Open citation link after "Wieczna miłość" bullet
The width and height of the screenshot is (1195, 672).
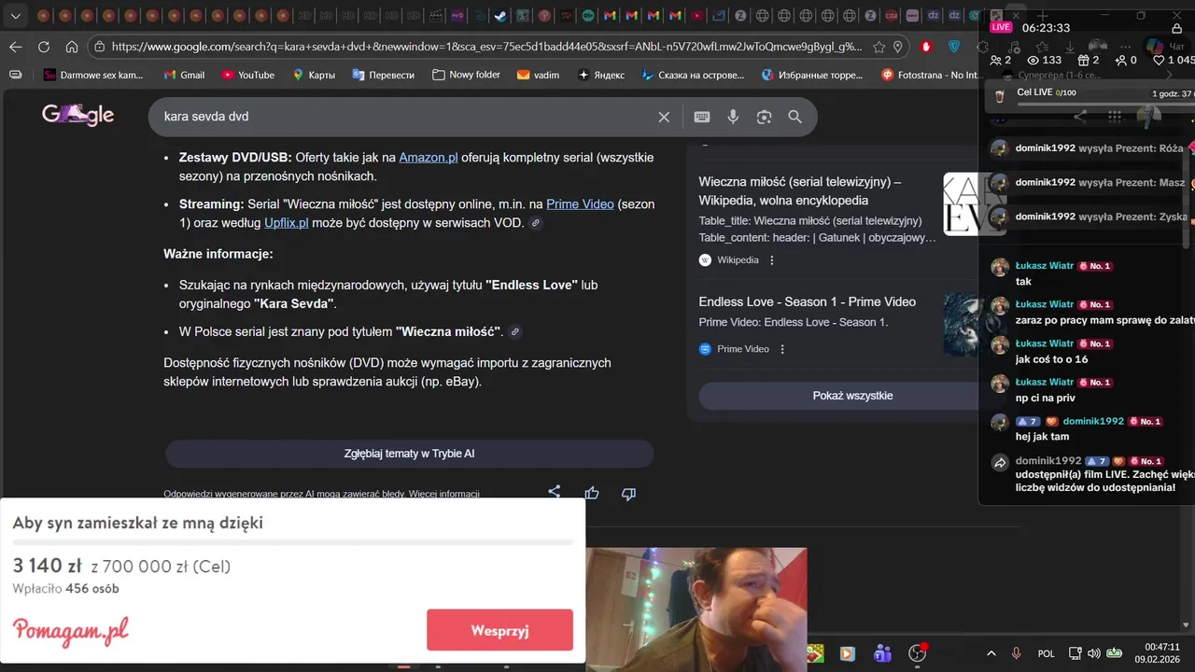[x=515, y=332]
